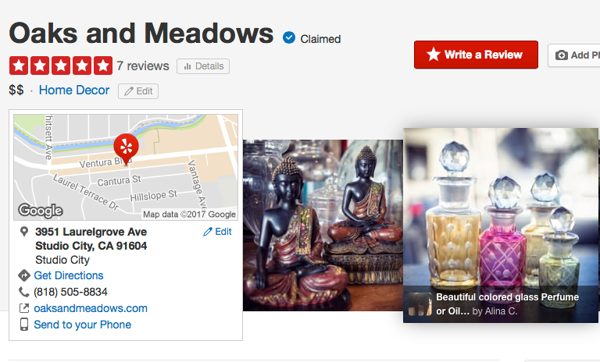
Task: Click the five-star rating graphic
Action: (x=61, y=66)
